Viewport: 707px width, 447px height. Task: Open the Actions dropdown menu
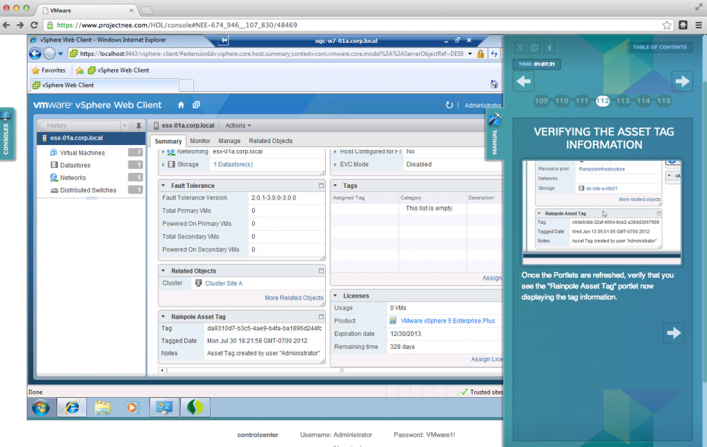[x=238, y=125]
